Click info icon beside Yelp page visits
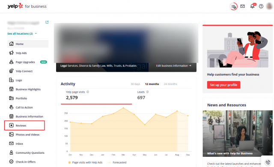Screen dimensions: 274x167 point(88,92)
